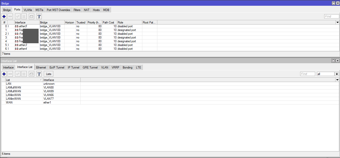The width and height of the screenshot is (340, 158).
Task: Remove selected bridge port with minus icon
Action: [10, 16]
